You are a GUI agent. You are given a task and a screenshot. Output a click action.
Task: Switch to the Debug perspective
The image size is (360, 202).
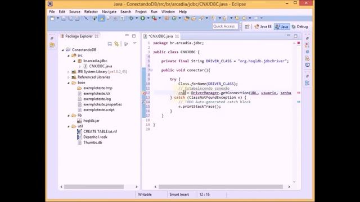[x=300, y=26]
